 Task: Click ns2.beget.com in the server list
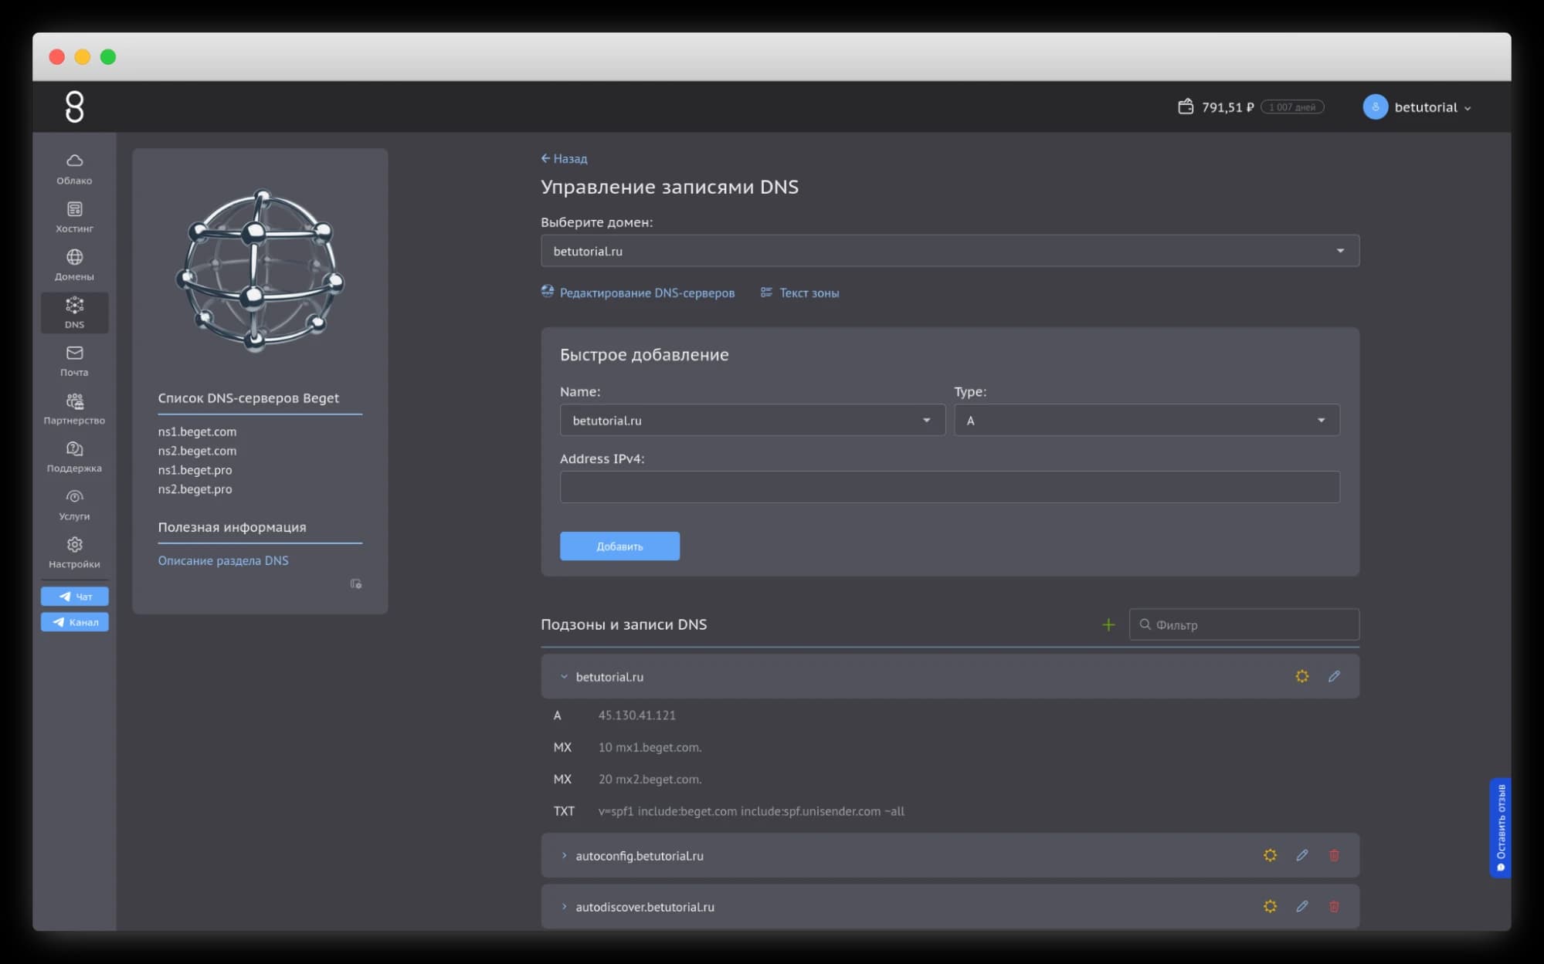(197, 451)
